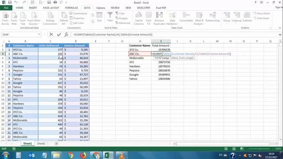Image resolution: width=283 pixels, height=159 pixels.
Task: Click the From Web icon
Action: click(x=14, y=19)
